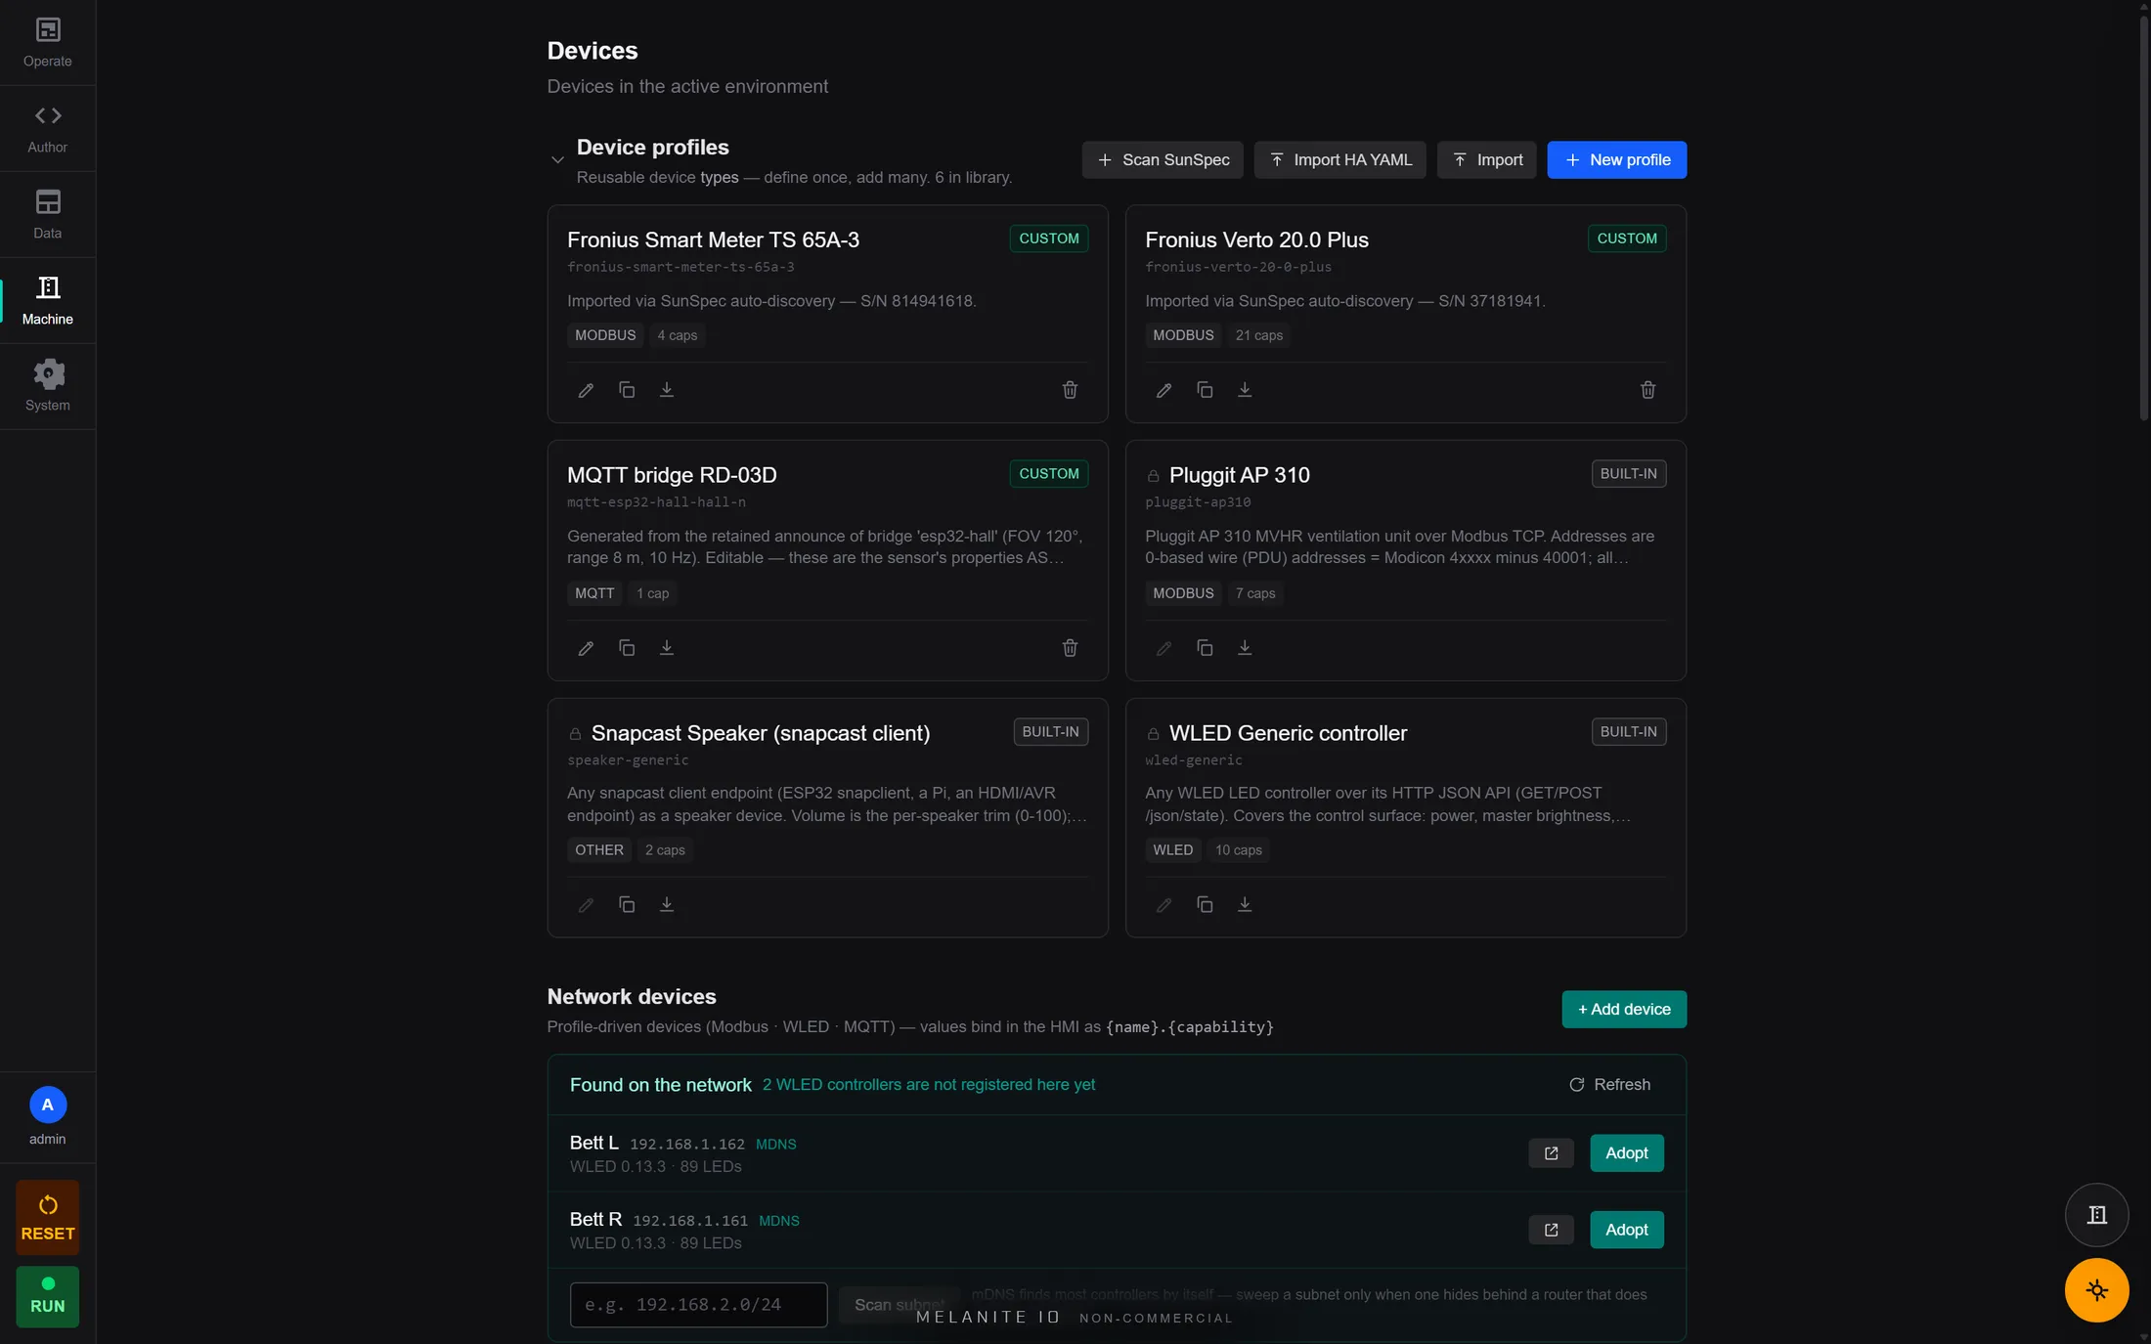
Task: Click the RESET button
Action: 48,1218
